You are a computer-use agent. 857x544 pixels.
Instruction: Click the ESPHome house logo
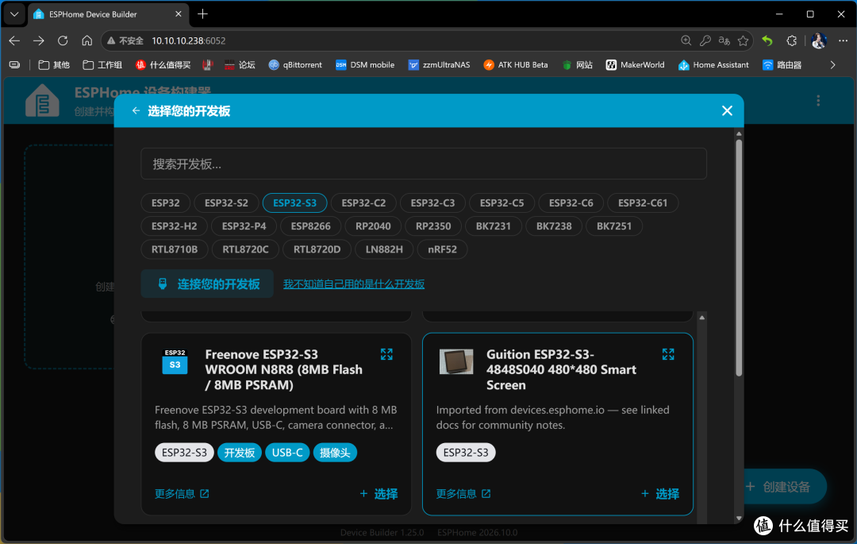pyautogui.click(x=42, y=101)
